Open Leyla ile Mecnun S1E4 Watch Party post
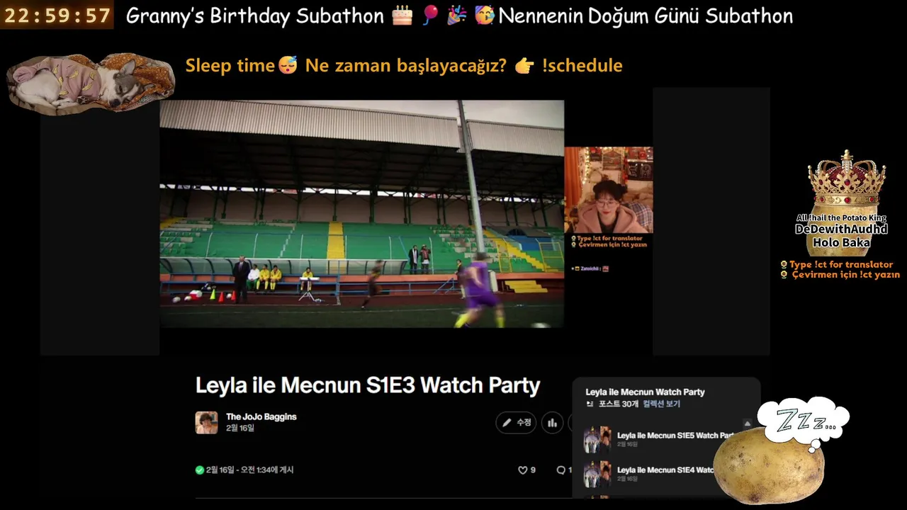 point(665,470)
